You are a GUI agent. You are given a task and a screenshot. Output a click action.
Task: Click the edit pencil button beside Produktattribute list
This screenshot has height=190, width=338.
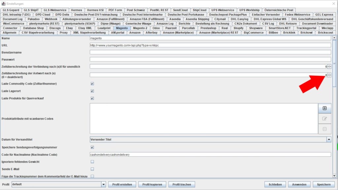pyautogui.click(x=325, y=119)
